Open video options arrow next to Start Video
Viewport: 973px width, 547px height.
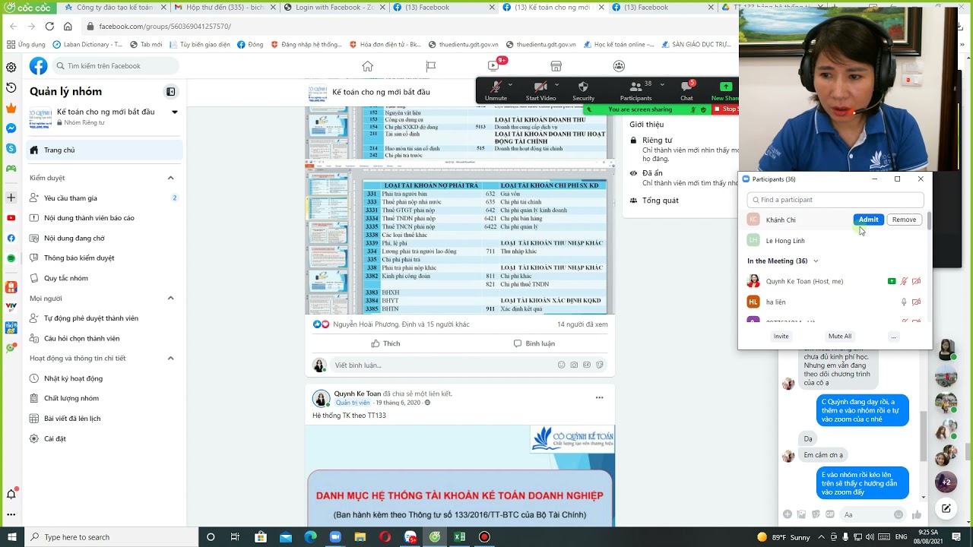[557, 84]
